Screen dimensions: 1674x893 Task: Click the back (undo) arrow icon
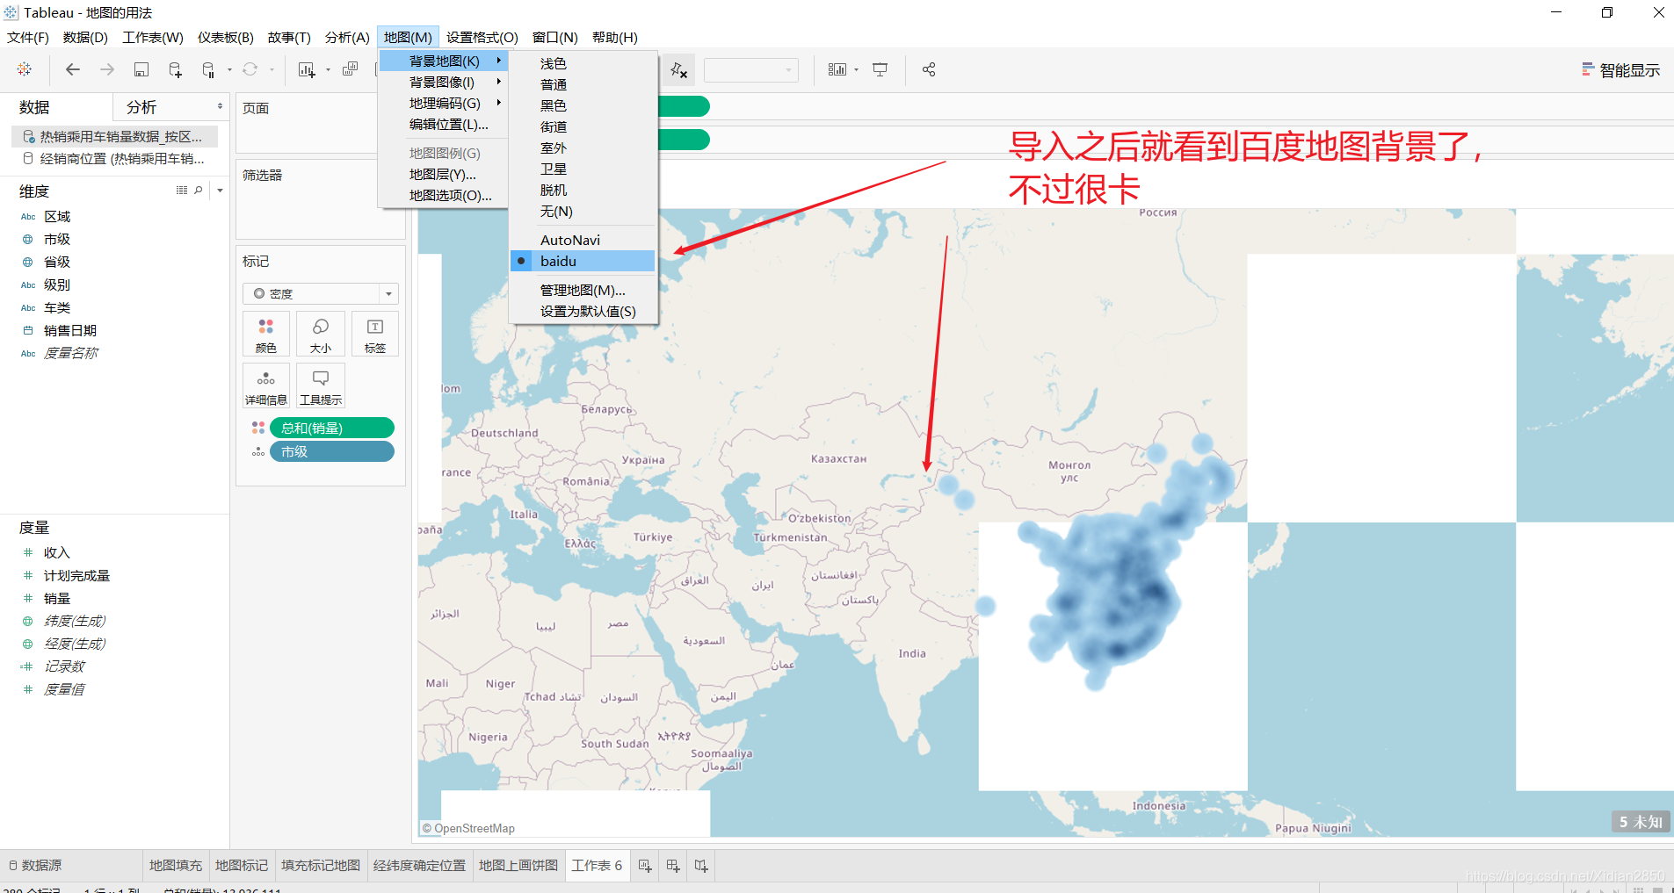pos(73,69)
